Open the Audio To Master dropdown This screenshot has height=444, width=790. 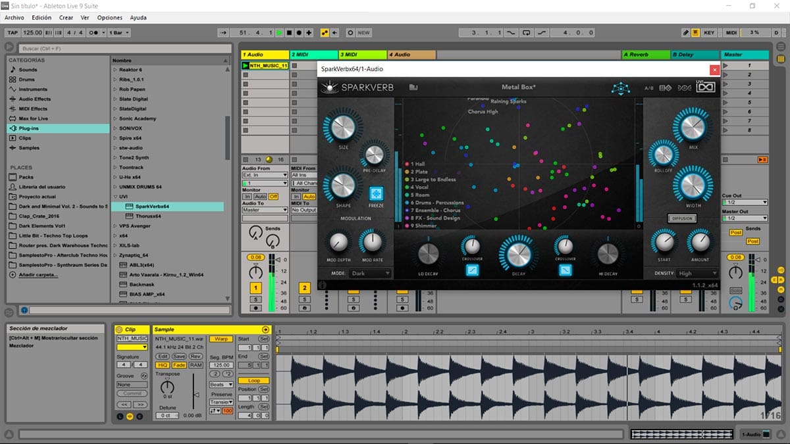coord(265,210)
